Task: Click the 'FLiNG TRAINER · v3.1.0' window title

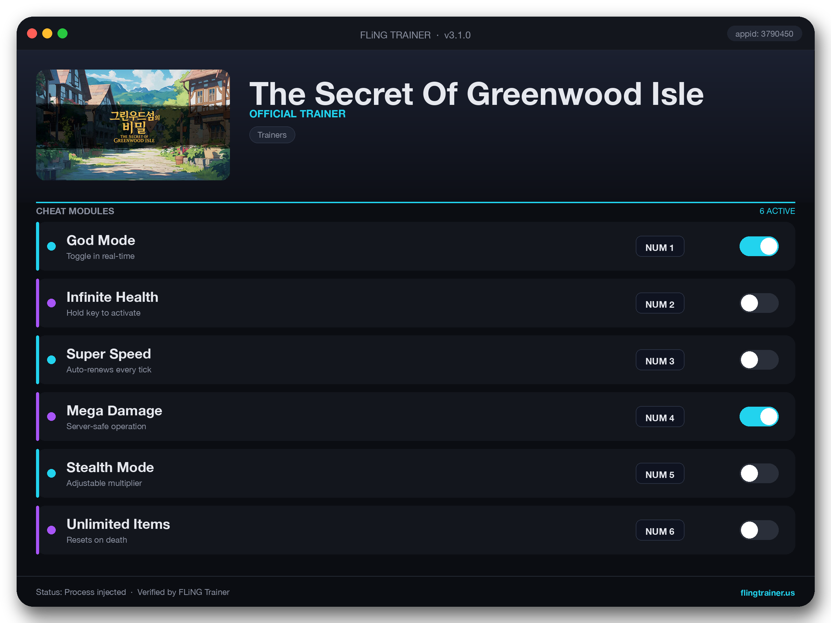Action: click(415, 35)
